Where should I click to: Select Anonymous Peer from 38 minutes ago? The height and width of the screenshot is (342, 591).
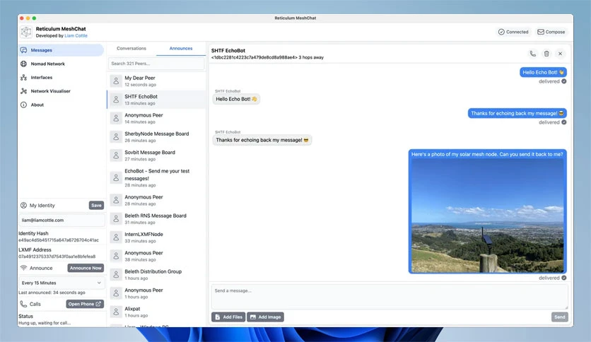coord(156,256)
